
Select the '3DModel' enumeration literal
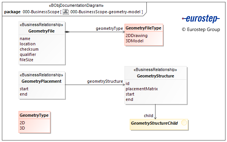(x=134, y=41)
